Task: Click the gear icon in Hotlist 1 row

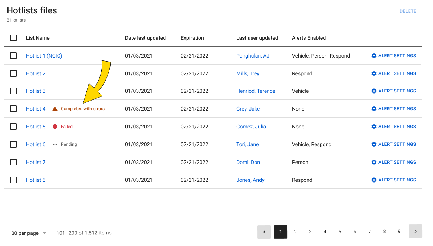Action: pos(374,56)
